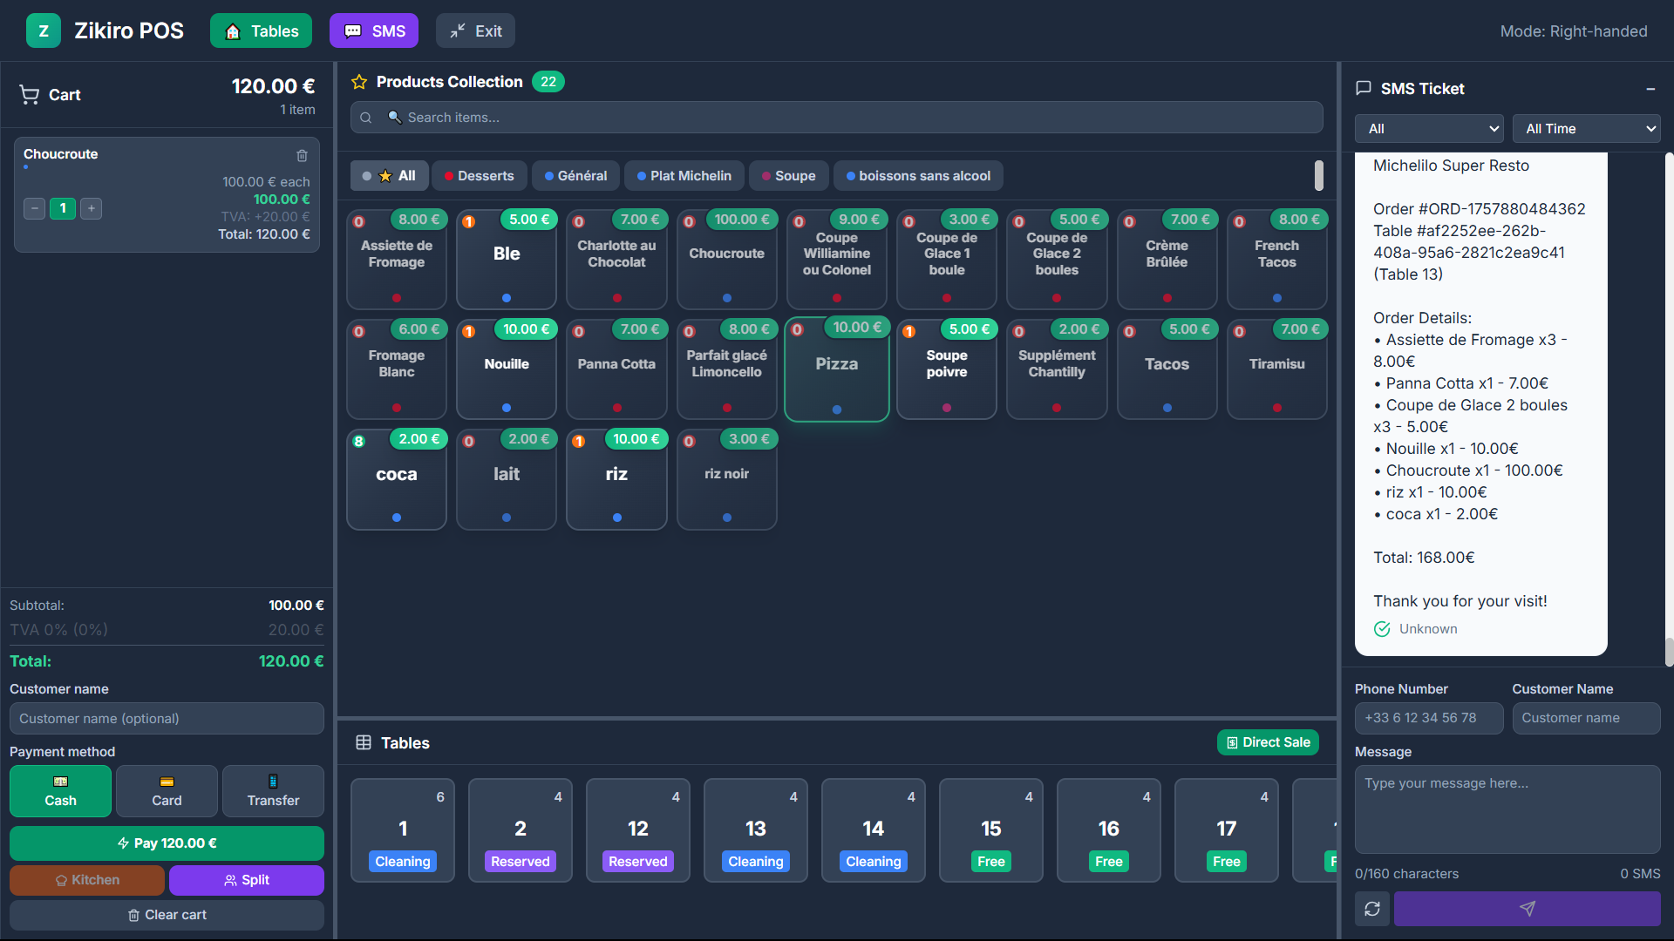
Task: Click the Split bill button
Action: (x=247, y=880)
